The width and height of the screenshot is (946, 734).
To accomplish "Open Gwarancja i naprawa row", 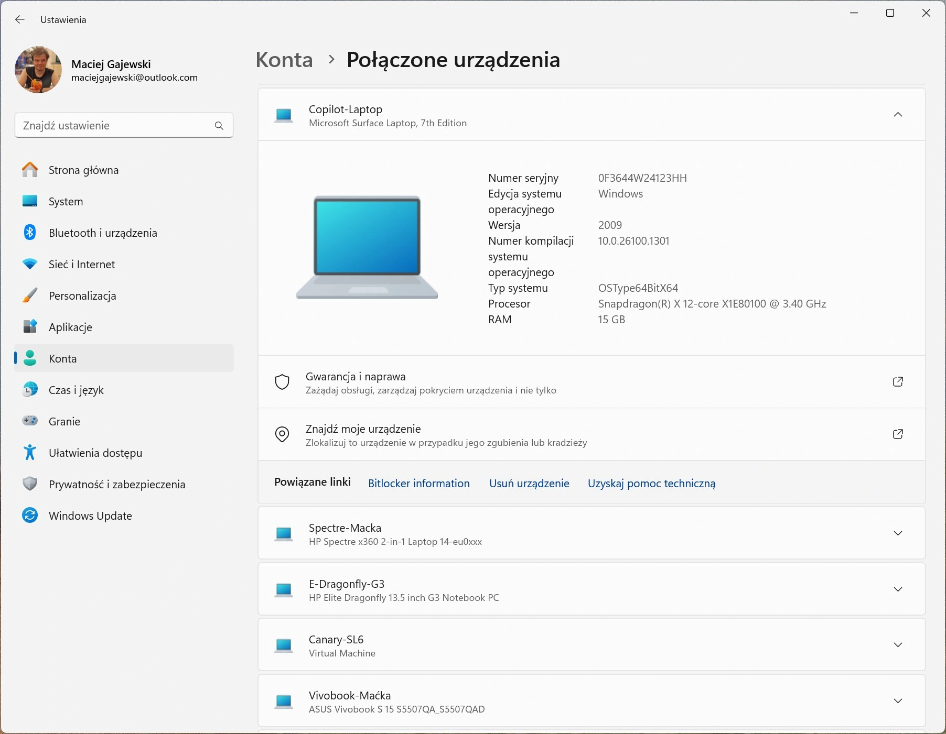I will [592, 382].
